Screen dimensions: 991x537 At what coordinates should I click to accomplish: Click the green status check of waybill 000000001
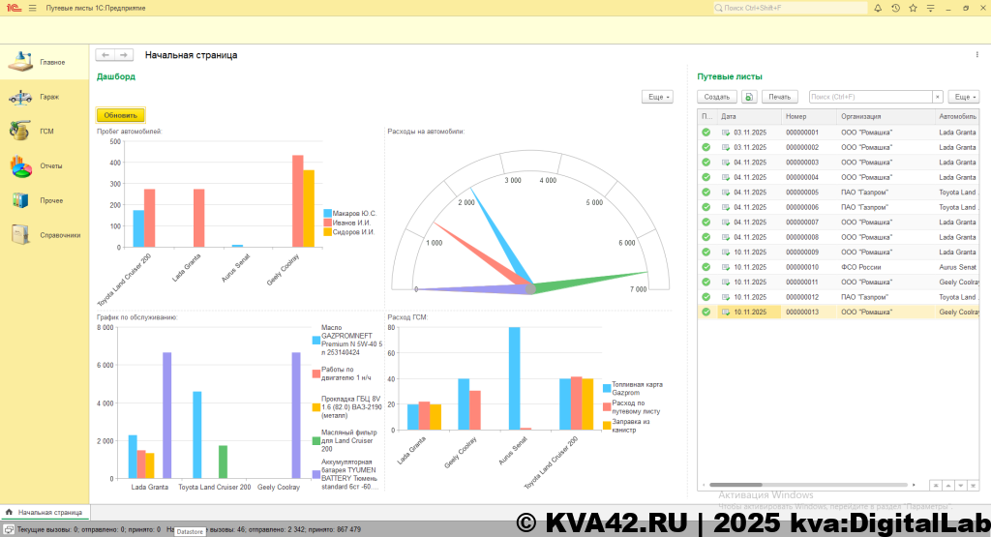(x=706, y=133)
